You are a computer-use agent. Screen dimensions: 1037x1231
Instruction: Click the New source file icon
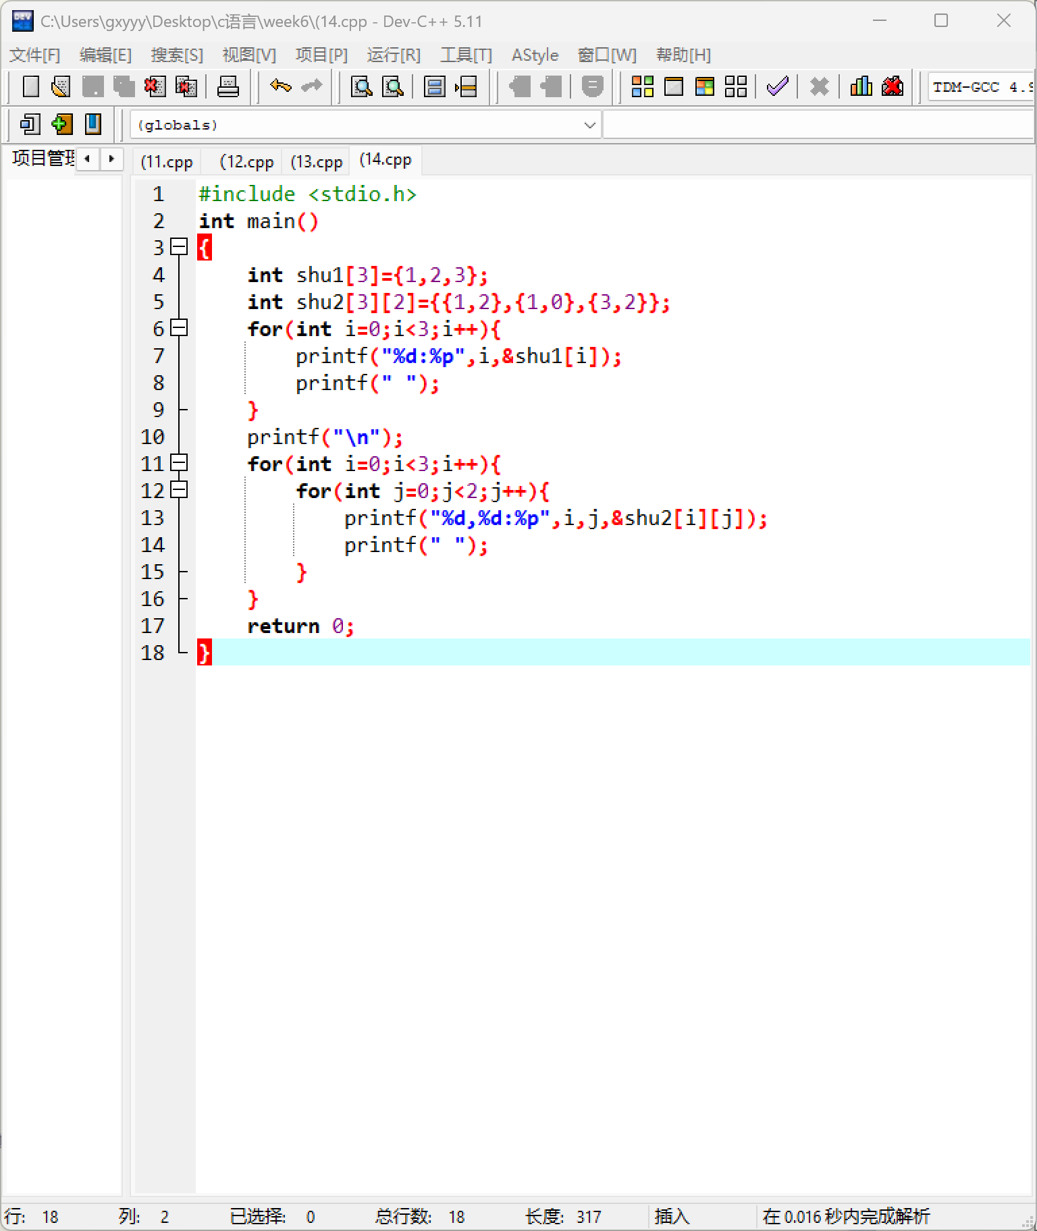point(31,86)
